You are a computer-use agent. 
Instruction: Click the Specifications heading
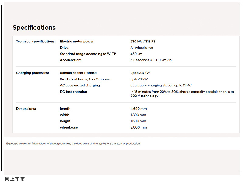point(34,28)
